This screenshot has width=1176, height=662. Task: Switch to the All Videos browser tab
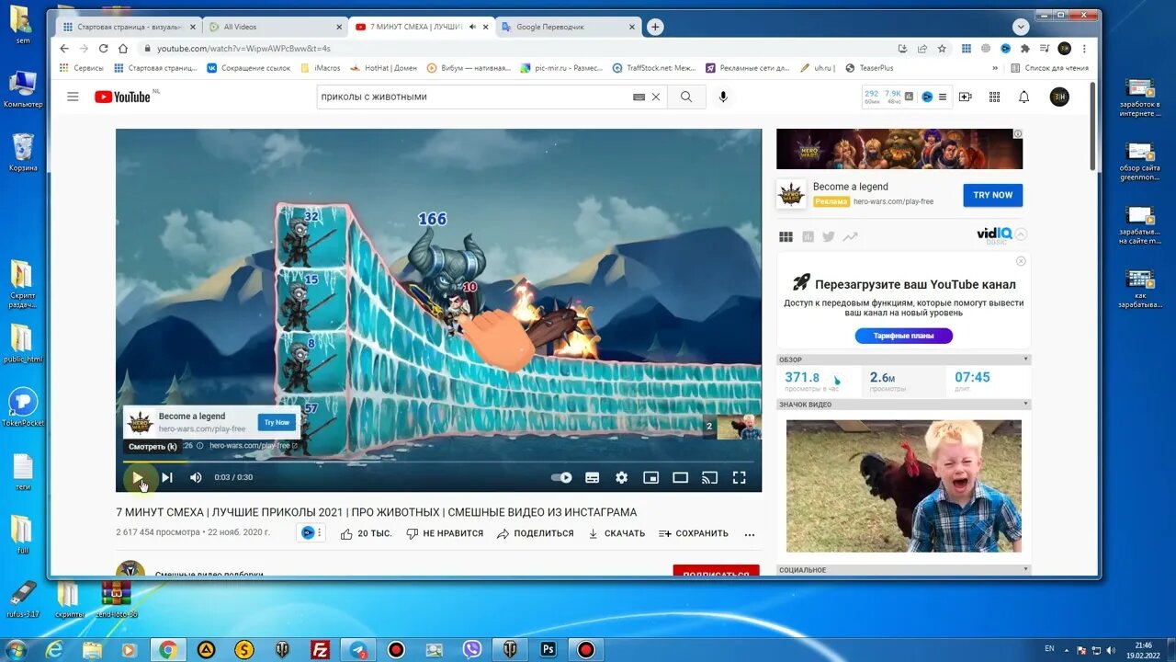pyautogui.click(x=276, y=27)
